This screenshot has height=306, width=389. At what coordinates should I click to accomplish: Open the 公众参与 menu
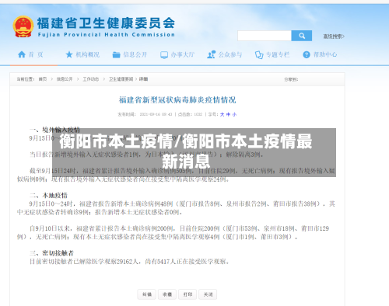pos(225,54)
